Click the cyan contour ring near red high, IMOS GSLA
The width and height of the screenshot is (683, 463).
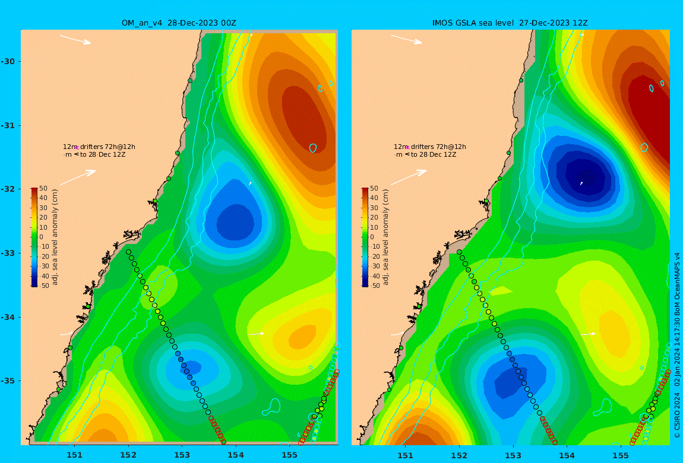click(644, 148)
